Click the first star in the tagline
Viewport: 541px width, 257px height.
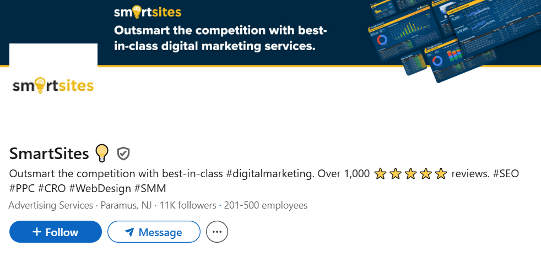tap(380, 174)
